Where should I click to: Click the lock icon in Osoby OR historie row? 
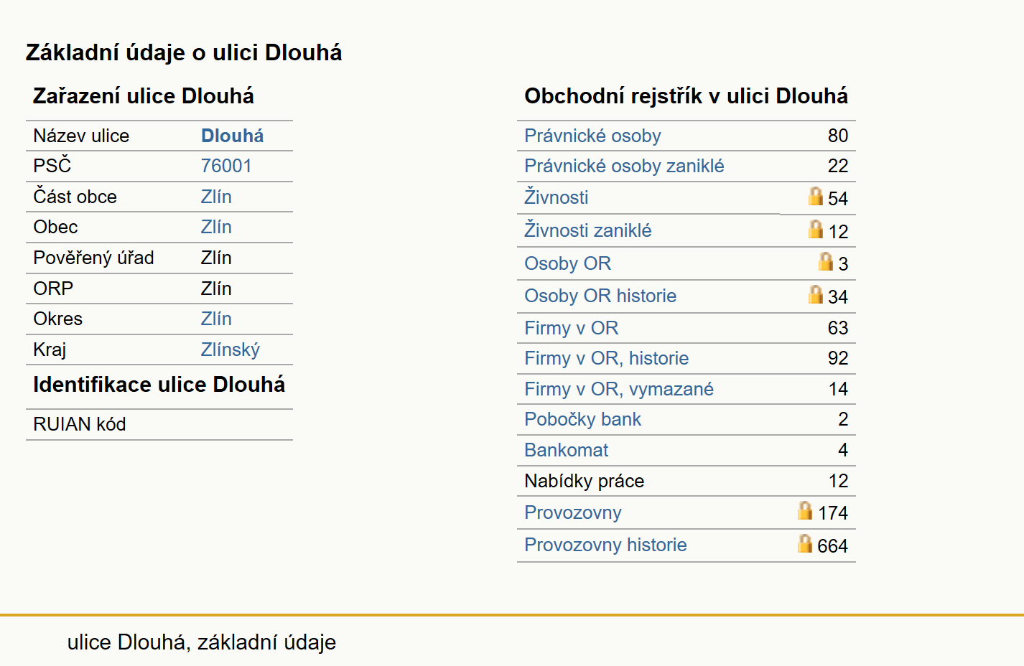pos(816,294)
